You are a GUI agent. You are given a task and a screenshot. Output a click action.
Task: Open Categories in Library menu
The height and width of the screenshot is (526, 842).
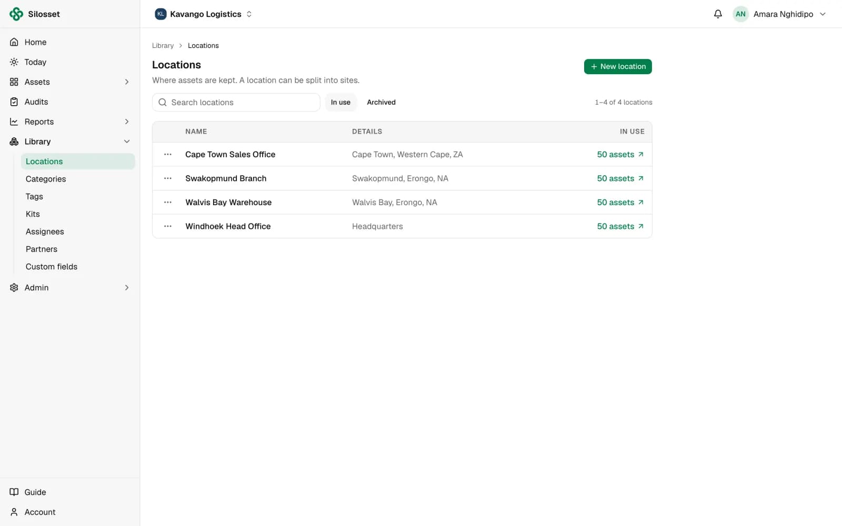[78, 179]
